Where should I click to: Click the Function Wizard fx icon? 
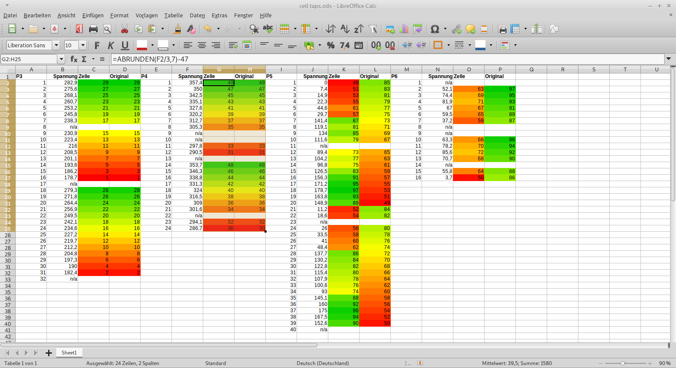(74, 59)
